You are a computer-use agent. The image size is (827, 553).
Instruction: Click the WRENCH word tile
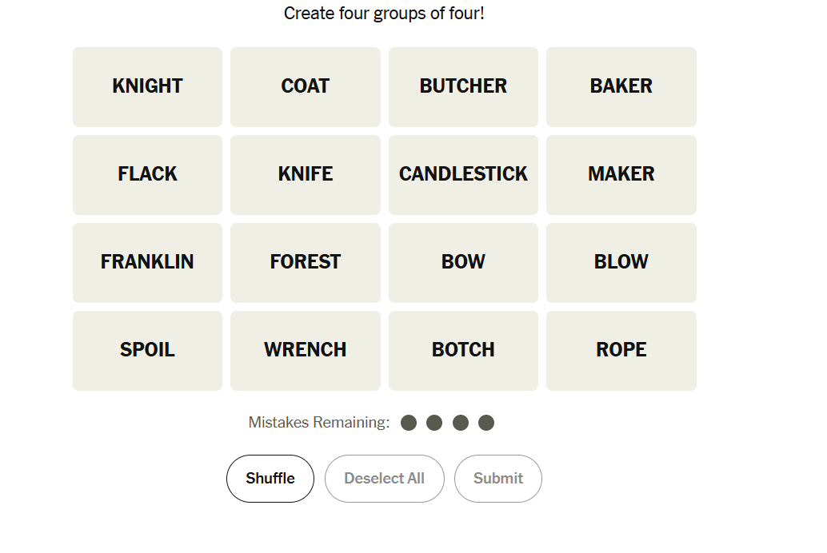pyautogui.click(x=305, y=350)
